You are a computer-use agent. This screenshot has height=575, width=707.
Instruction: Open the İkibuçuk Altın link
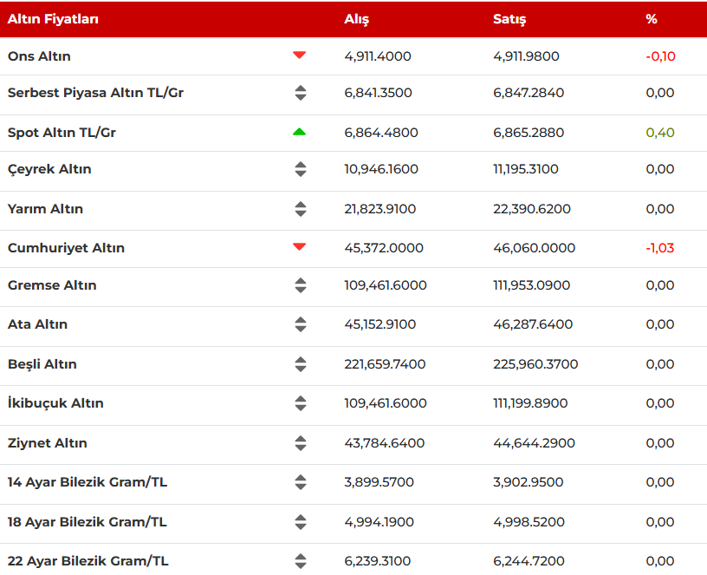coord(55,403)
